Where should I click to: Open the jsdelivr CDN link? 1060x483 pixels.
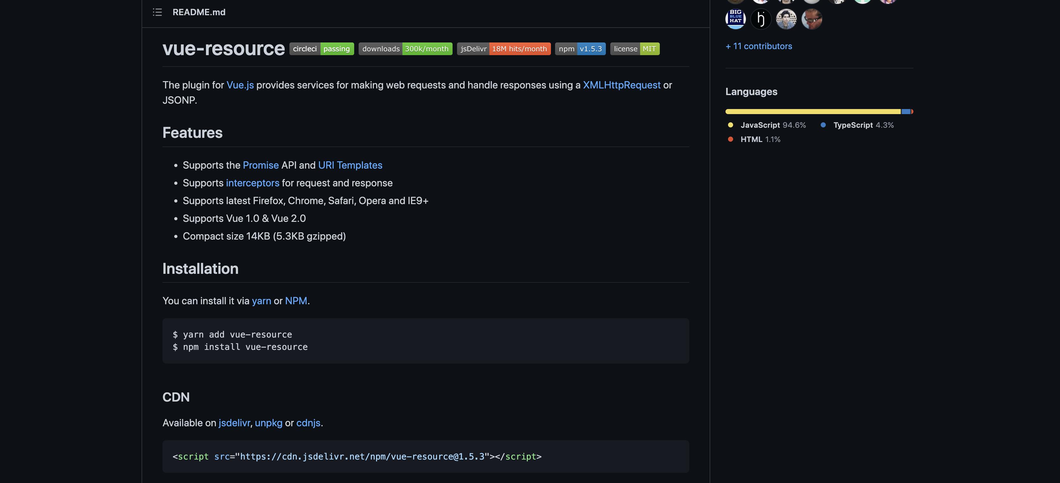234,423
